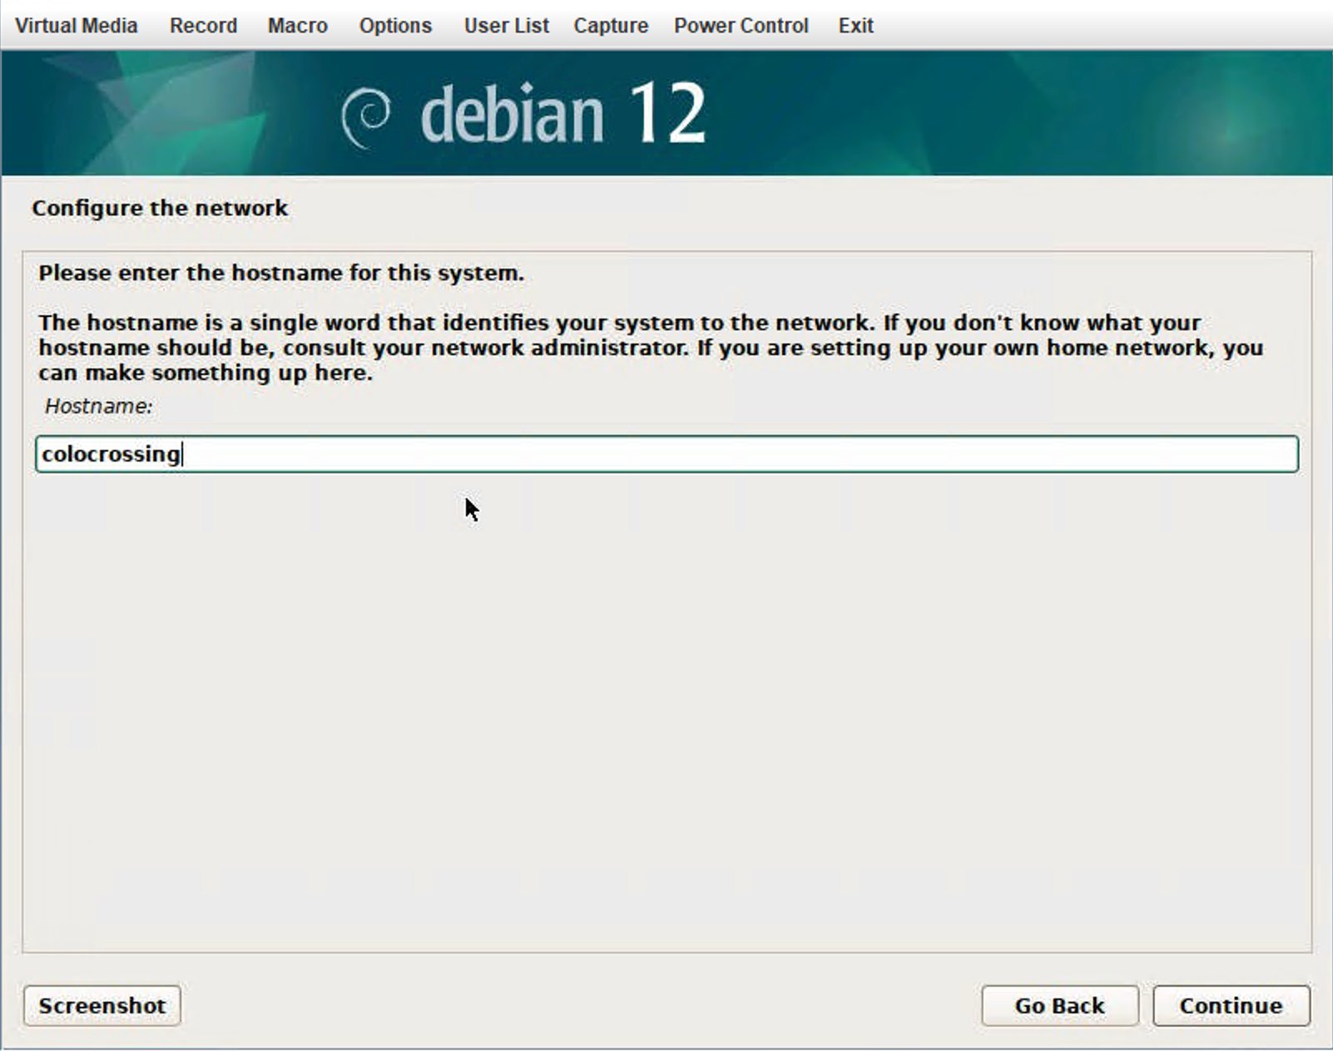
Task: Click the Debian swirl logo
Action: point(366,117)
